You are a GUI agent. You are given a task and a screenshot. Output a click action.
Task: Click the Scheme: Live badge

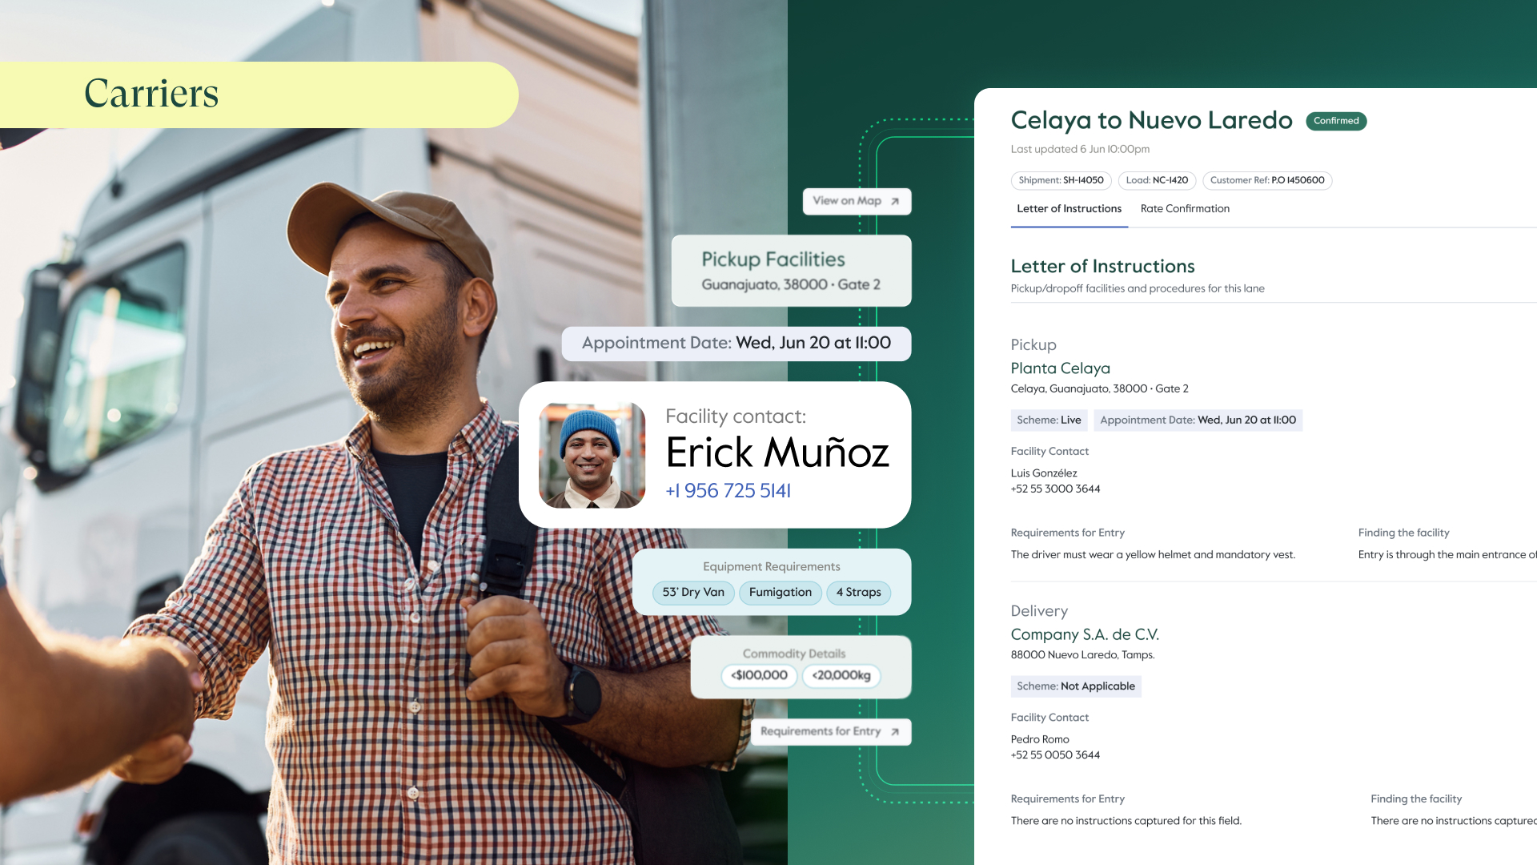(x=1049, y=420)
